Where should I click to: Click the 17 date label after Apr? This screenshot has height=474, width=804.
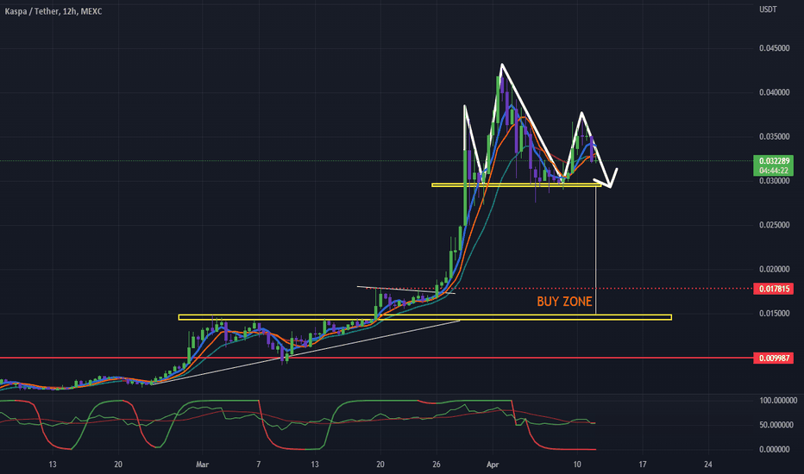point(643,465)
